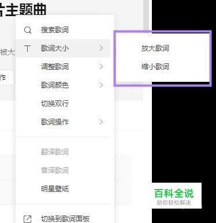Expand the 歌词操作 submenu chevron
This screenshot has height=223, width=216.
click(x=101, y=122)
